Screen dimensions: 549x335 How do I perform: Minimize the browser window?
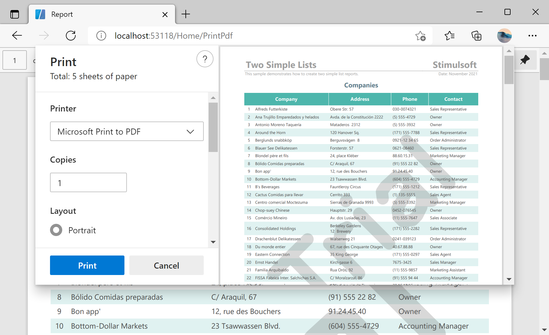tap(479, 12)
